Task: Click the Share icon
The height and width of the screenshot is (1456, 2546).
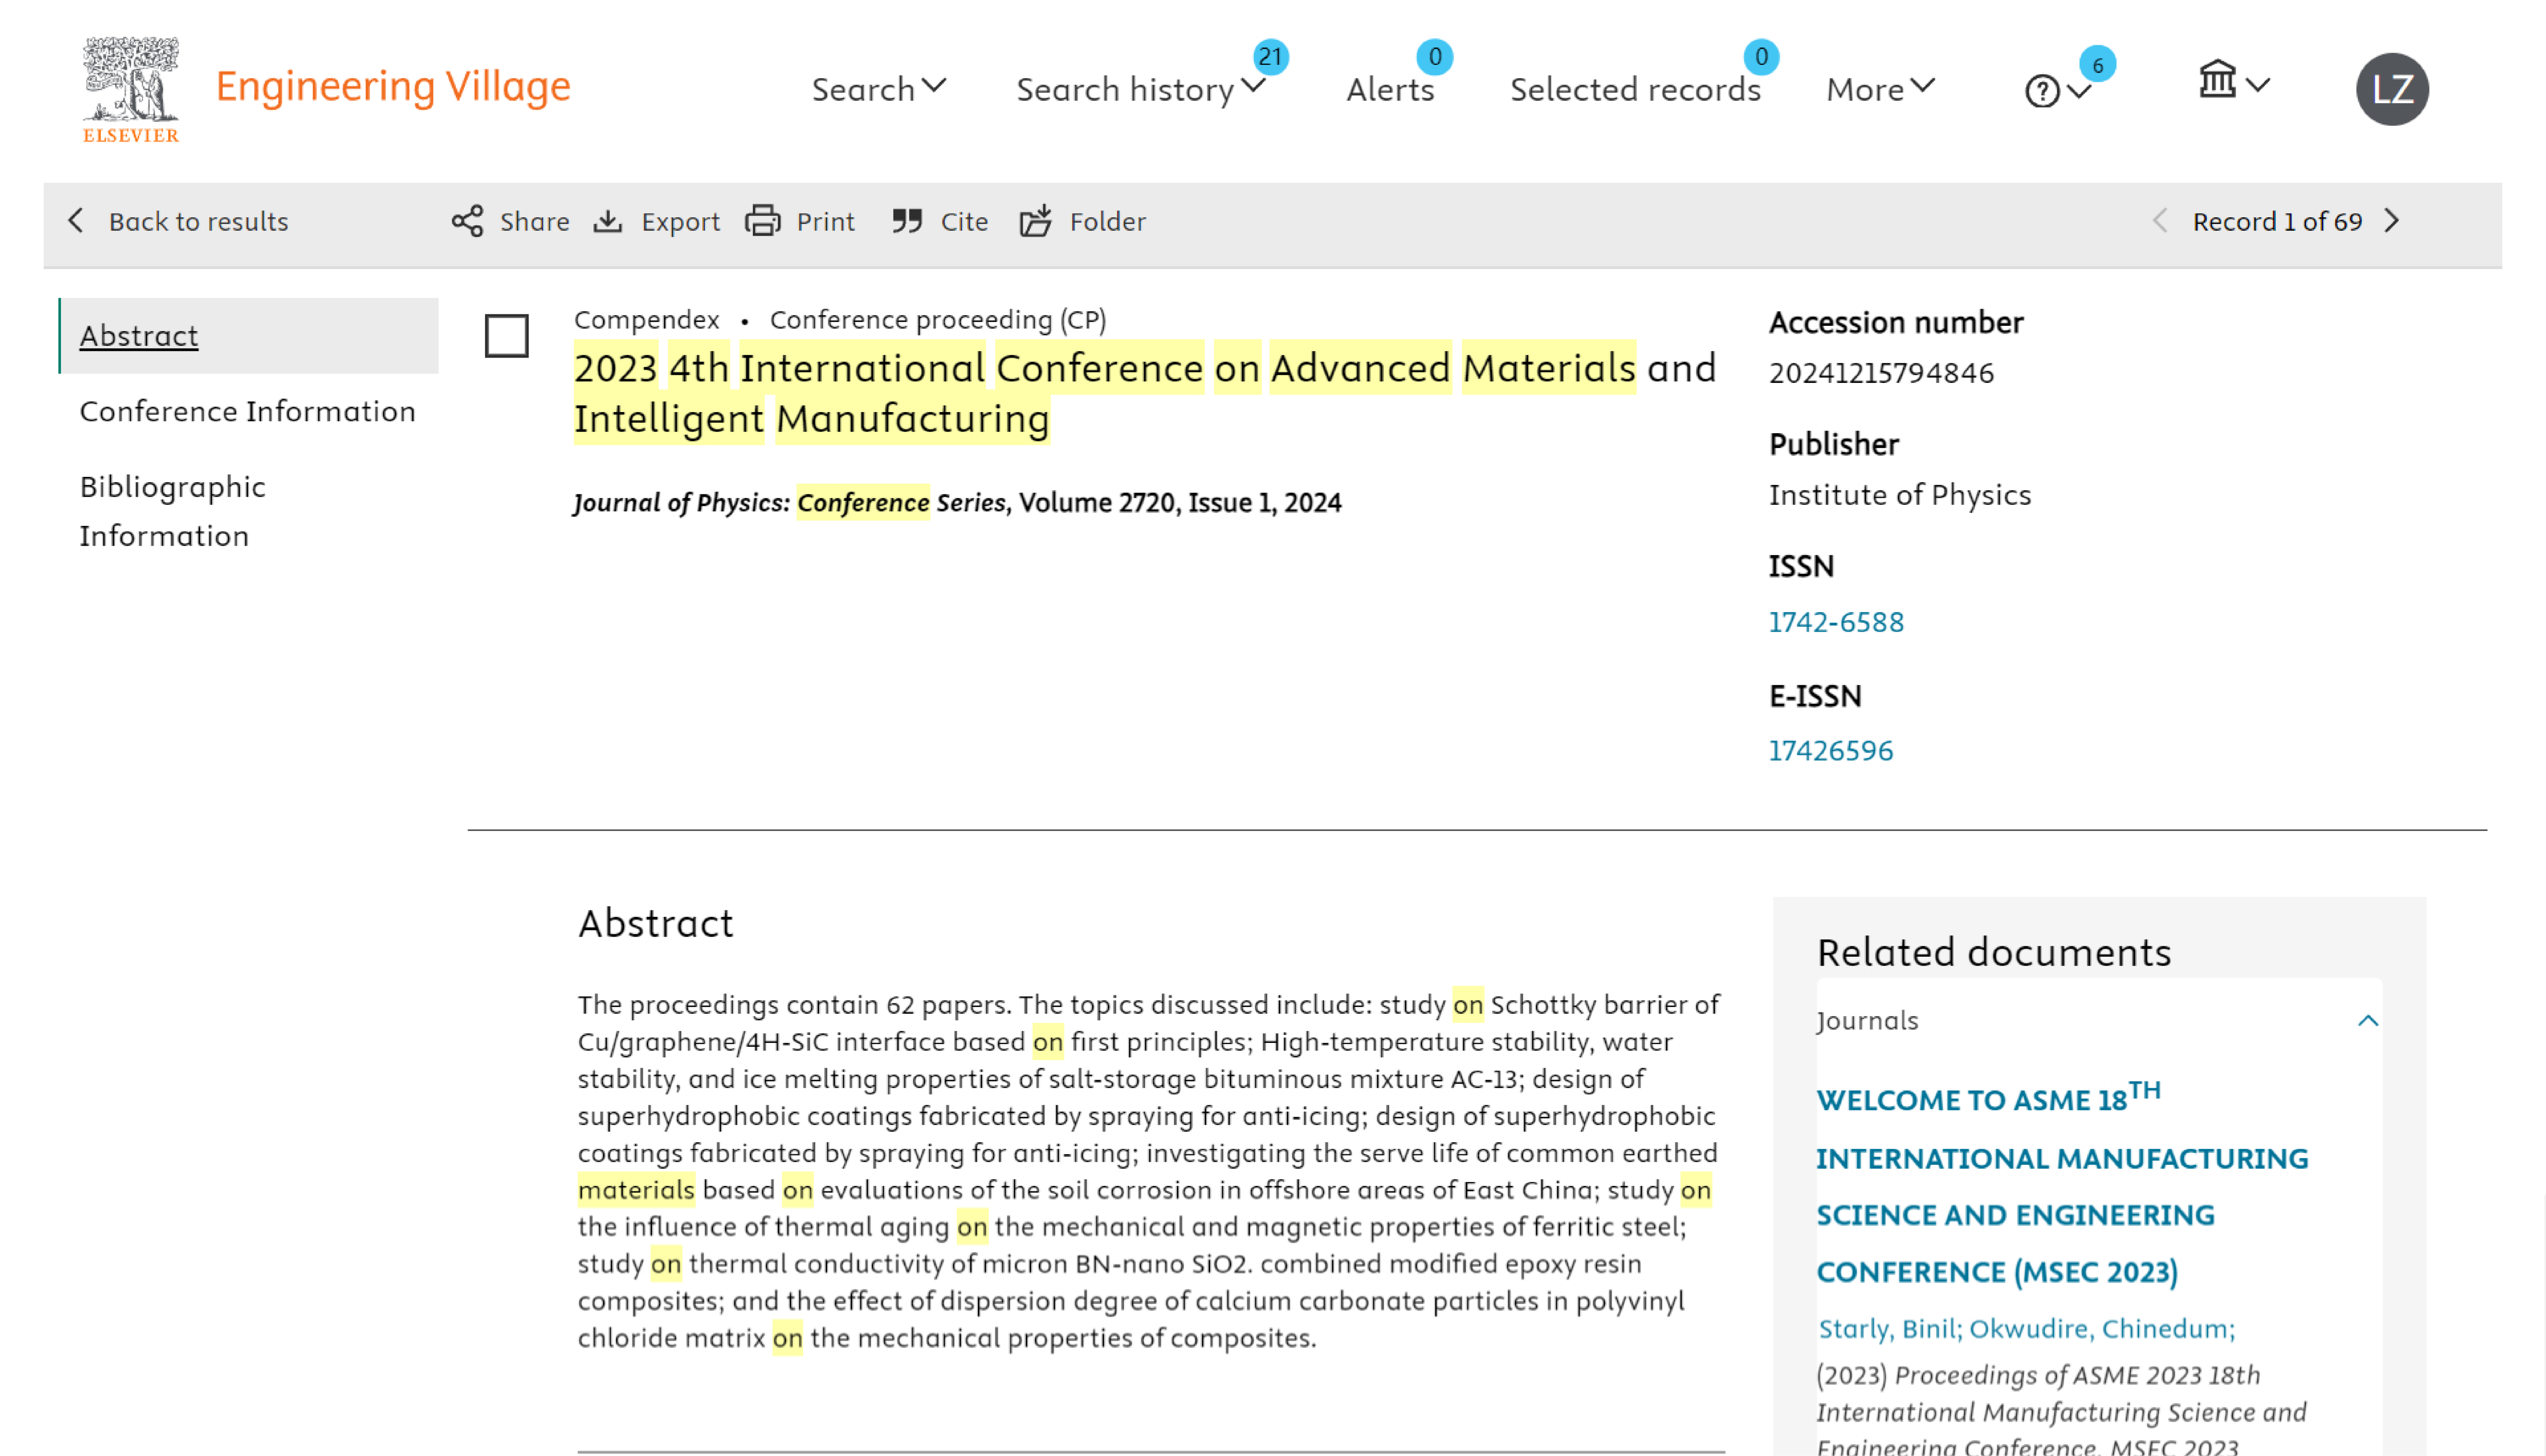Action: (x=467, y=221)
